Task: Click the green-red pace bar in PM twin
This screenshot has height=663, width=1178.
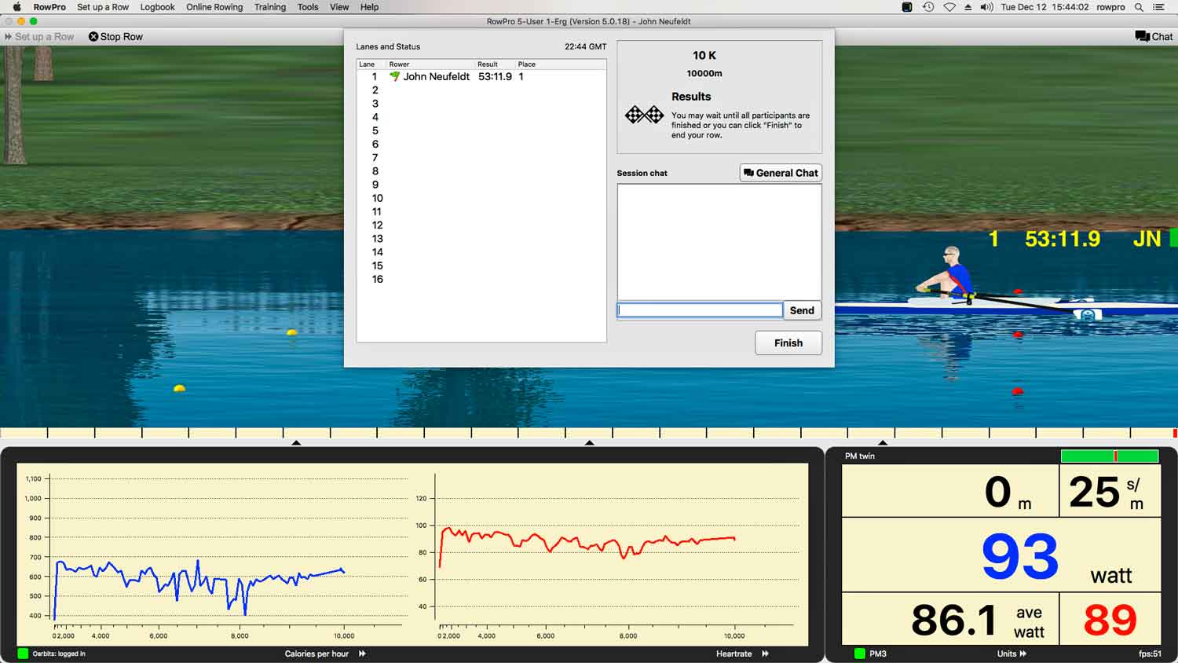Action: pyautogui.click(x=1110, y=456)
